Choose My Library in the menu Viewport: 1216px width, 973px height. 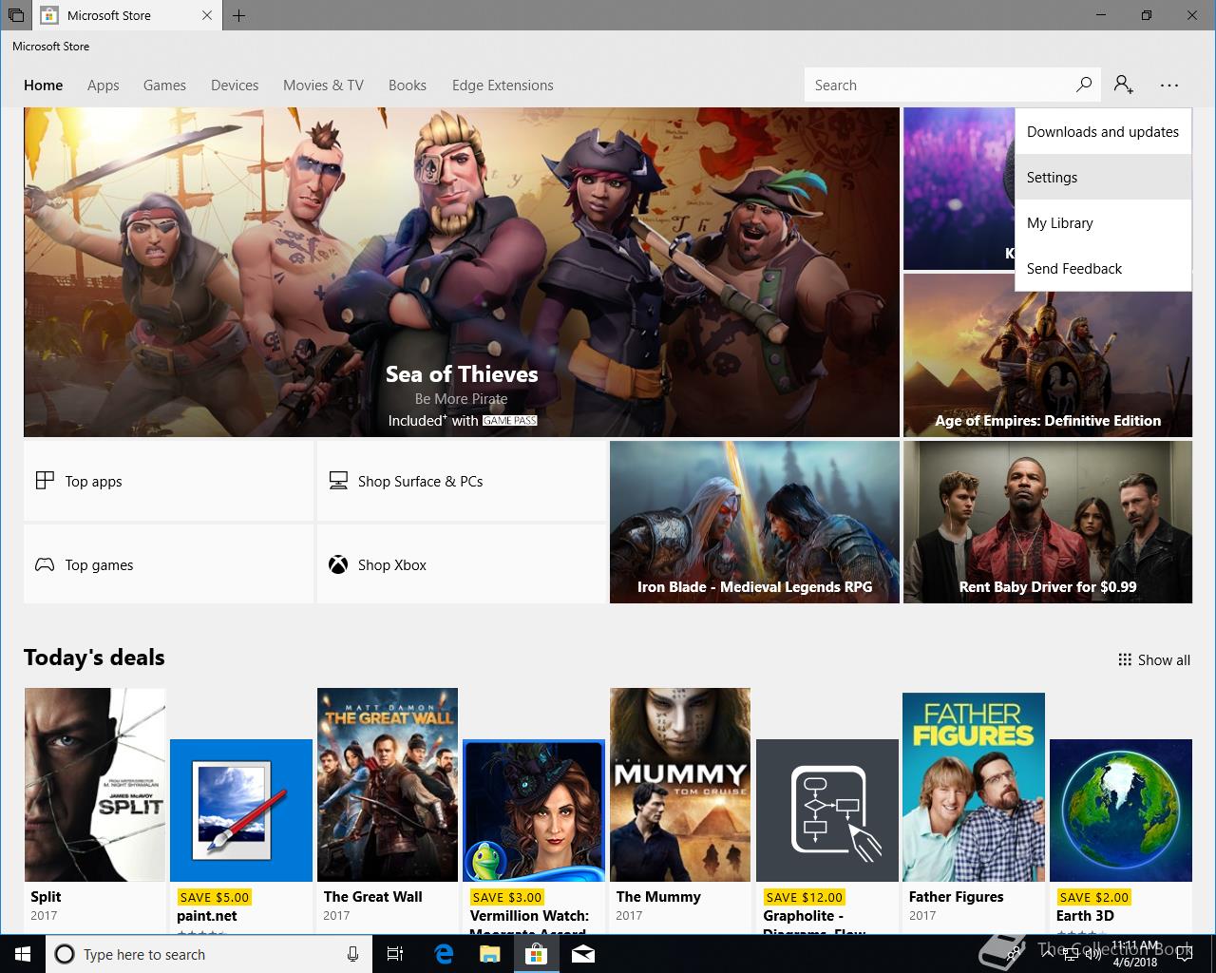[1103, 223]
